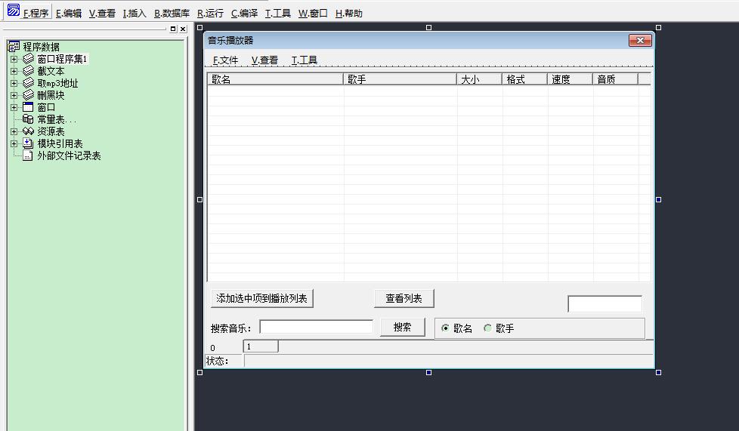Image resolution: width=739 pixels, height=431 pixels.
Task: Click the 歌手 column header
Action: click(400, 79)
